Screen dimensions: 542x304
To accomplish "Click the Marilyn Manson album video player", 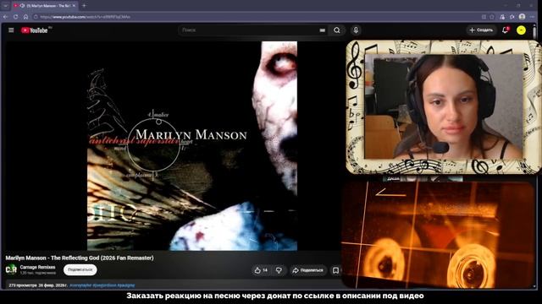I will [192, 146].
